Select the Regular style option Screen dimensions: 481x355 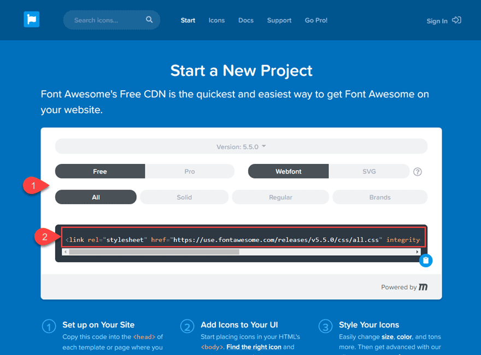(281, 197)
